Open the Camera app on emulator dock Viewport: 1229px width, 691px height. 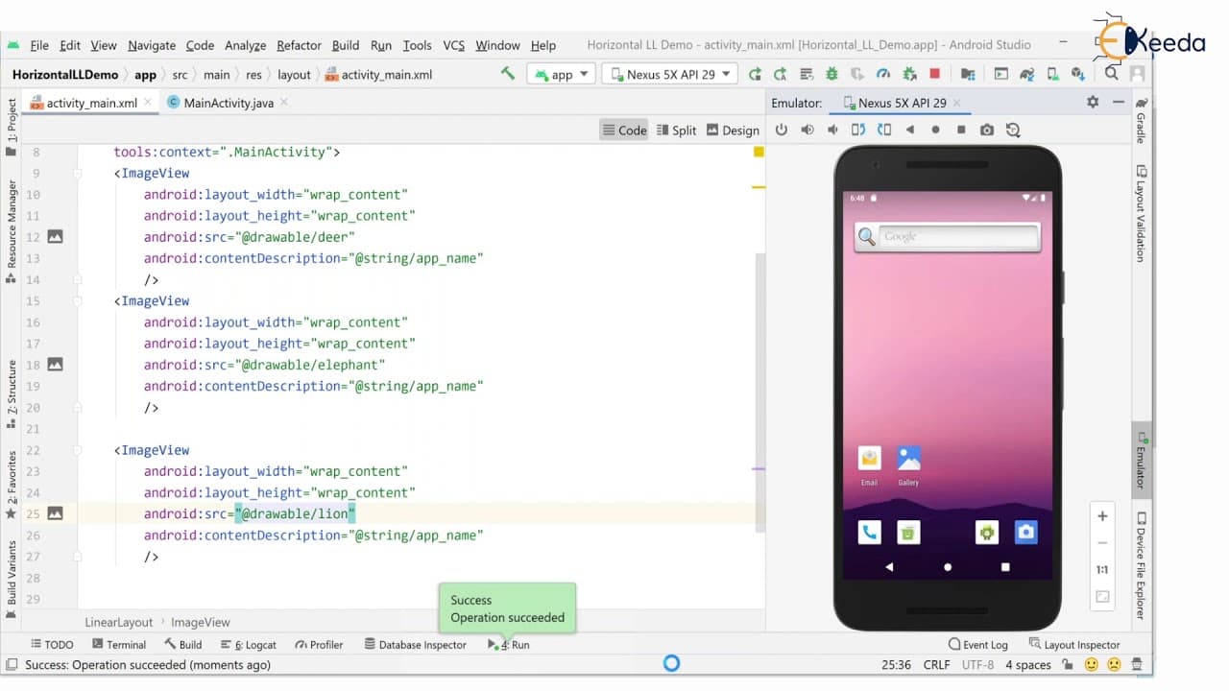click(1026, 532)
